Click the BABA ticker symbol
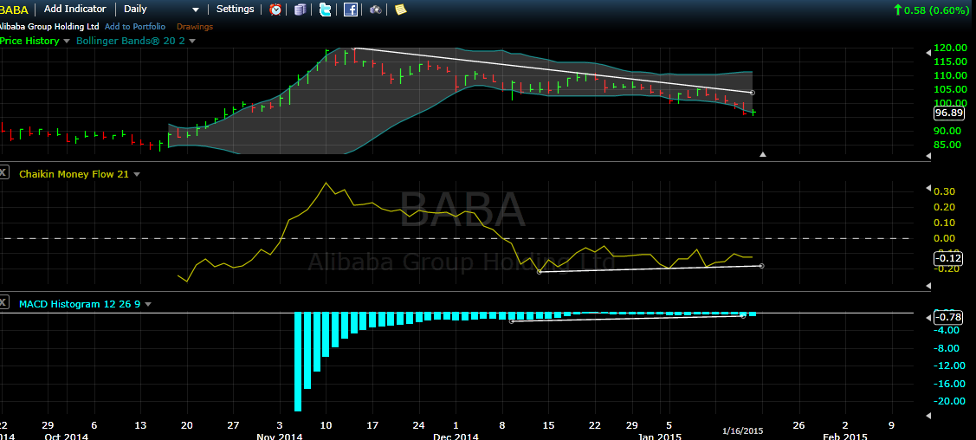976x440 pixels. point(14,10)
